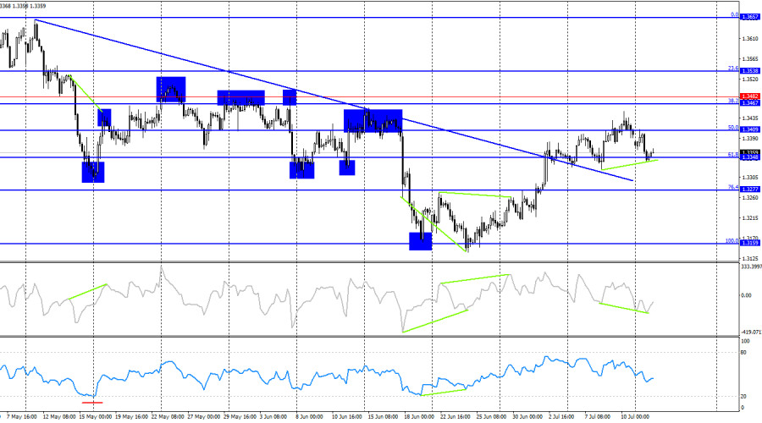Click the '22 May 08:00' date label
Screen dimensions: 762x423
[168, 417]
